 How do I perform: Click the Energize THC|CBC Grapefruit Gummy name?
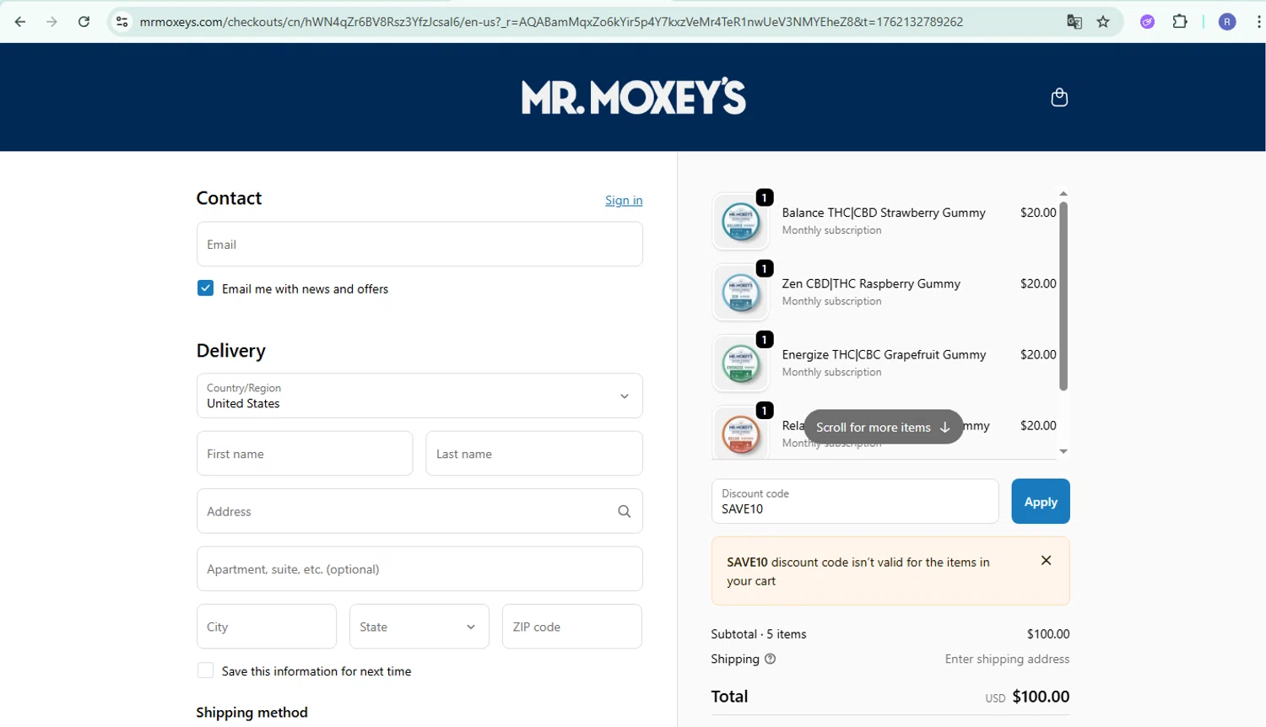tap(884, 354)
